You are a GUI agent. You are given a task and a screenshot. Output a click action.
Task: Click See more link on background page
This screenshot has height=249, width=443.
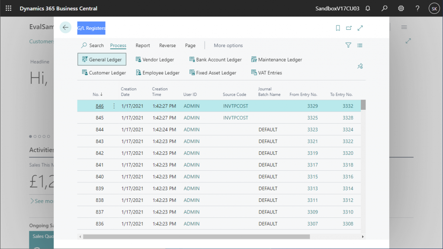(42, 201)
